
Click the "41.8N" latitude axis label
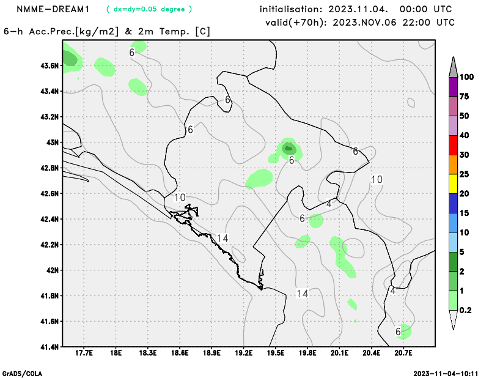point(50,296)
